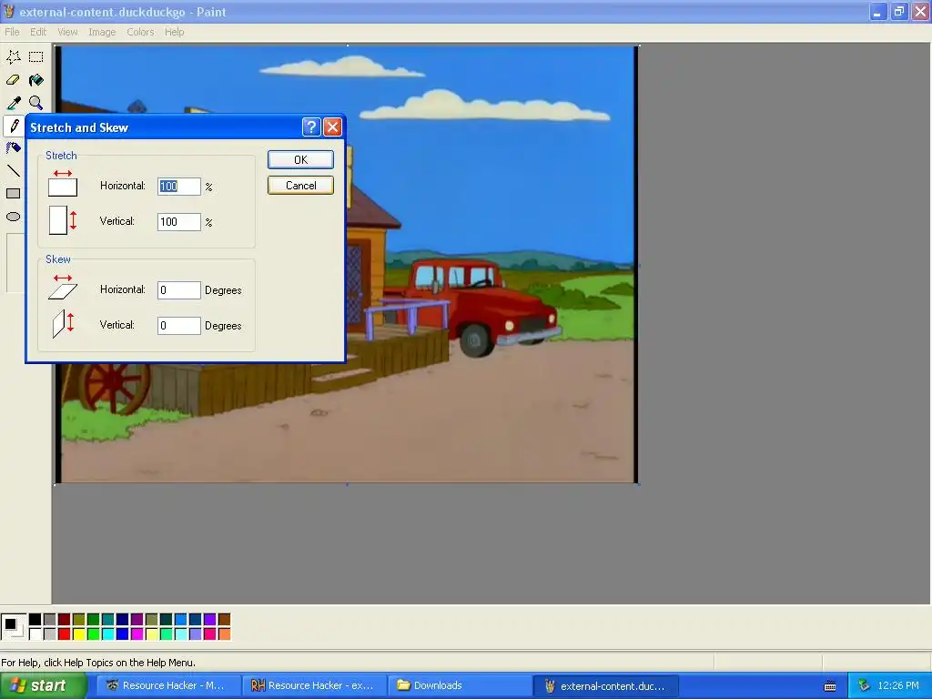Pick the light gray palette swatch
The image size is (932, 699).
50,633
